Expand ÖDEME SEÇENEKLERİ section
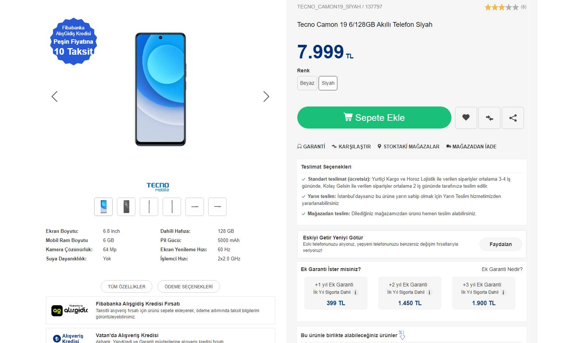Screen dimensions: 564x343 tap(188, 286)
